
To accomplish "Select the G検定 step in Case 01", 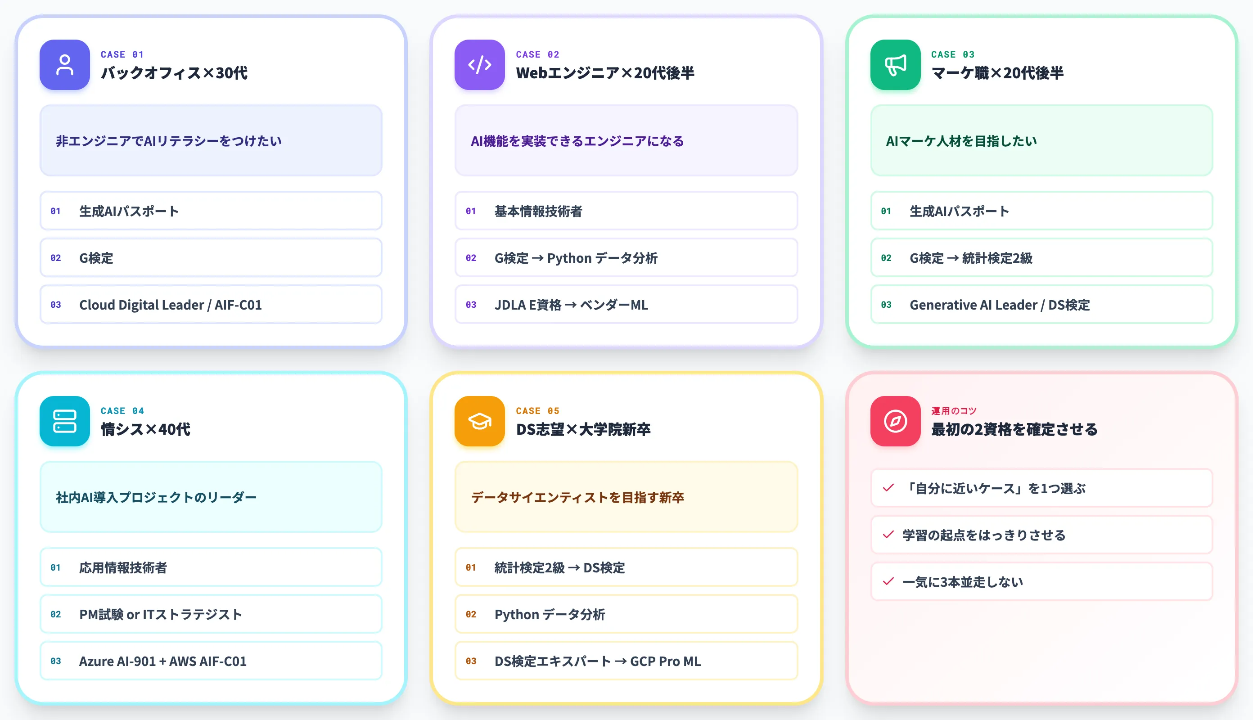I will (211, 258).
